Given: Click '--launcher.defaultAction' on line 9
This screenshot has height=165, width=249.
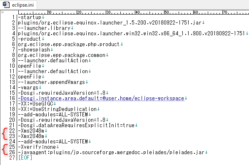Looking at the screenshot, I should tap(53, 60).
